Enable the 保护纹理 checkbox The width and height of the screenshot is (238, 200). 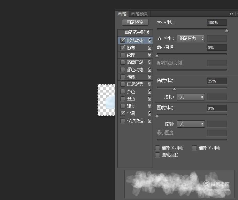click(123, 121)
